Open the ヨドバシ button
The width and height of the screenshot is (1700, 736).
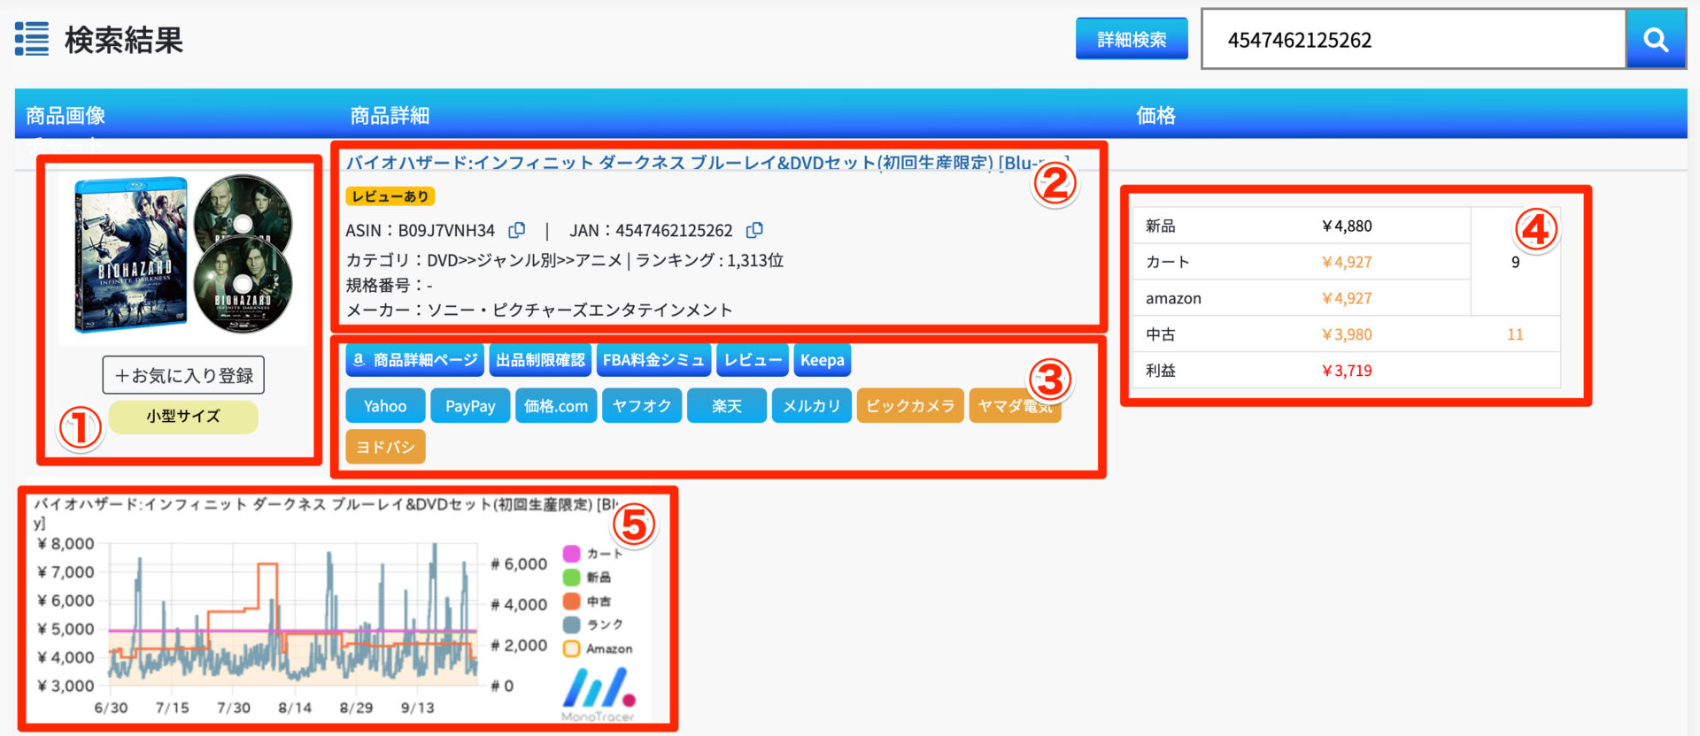pyautogui.click(x=385, y=447)
